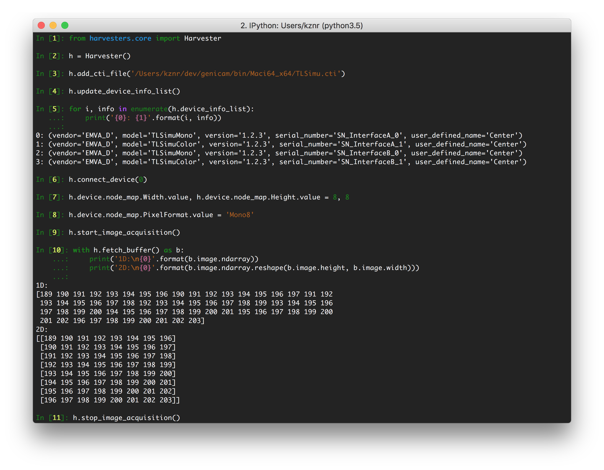Click 2D array row ending with '202 203]]'

[x=110, y=400]
